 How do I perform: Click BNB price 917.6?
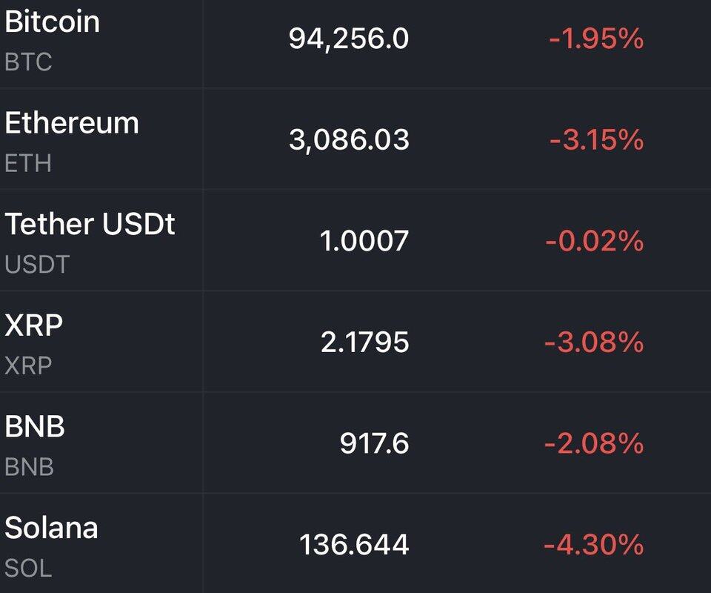[374, 443]
